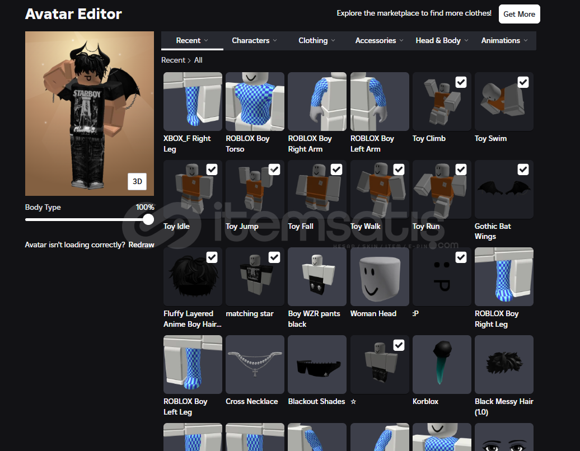Screen dimensions: 580x451
Task: Click the Get More button
Action: coord(520,14)
